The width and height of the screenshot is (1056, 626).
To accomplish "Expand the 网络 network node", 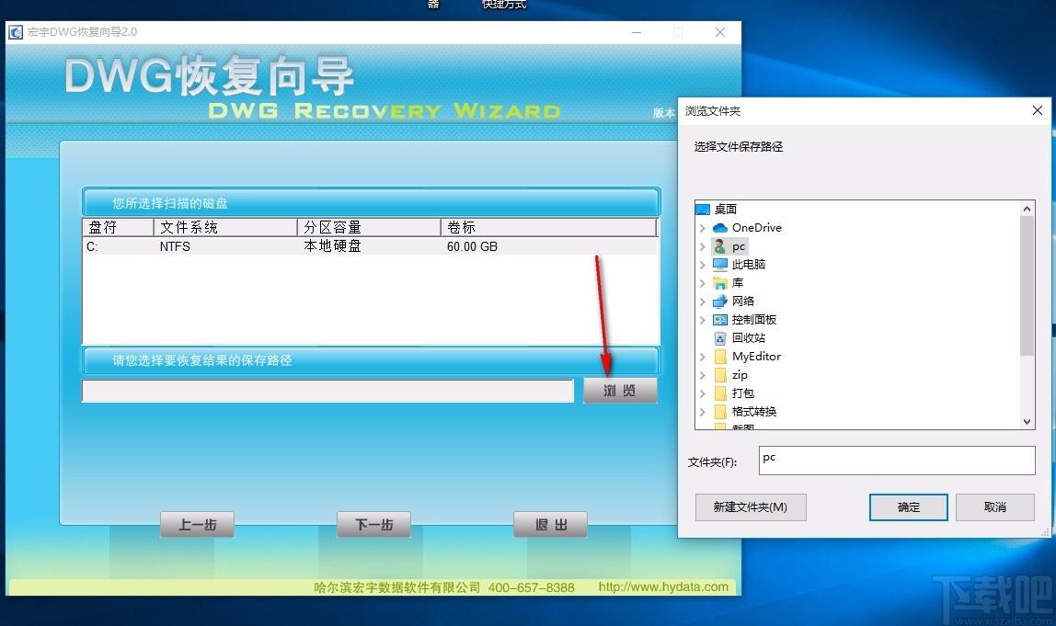I will (703, 302).
